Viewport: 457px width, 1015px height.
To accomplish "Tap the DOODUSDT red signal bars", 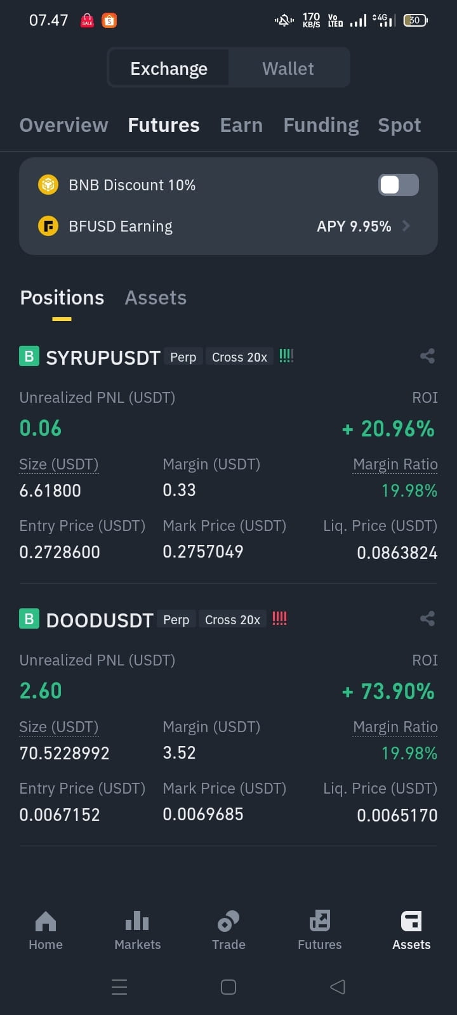I will (x=279, y=619).
